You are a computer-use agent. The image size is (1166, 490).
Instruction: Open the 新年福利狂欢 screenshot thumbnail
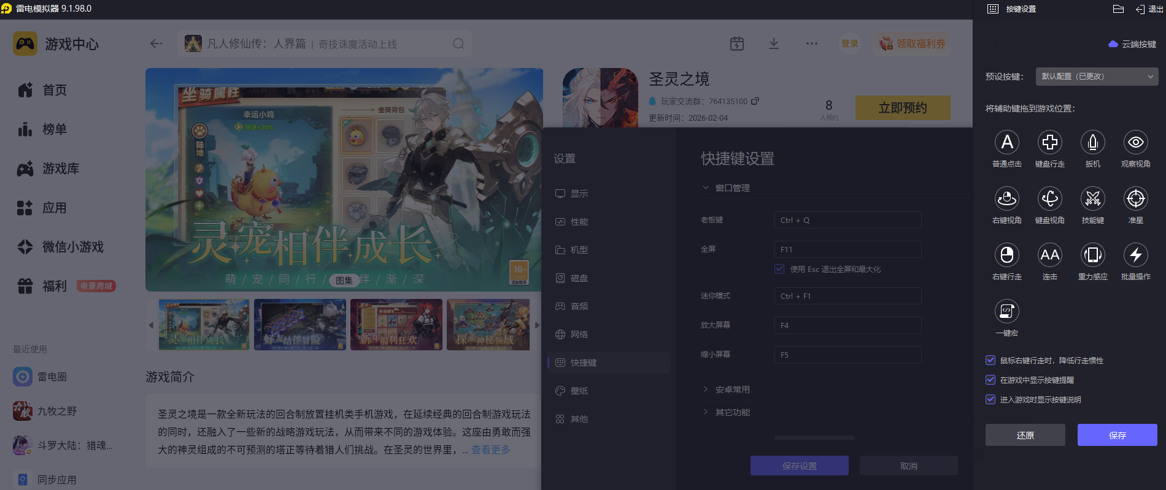(396, 325)
